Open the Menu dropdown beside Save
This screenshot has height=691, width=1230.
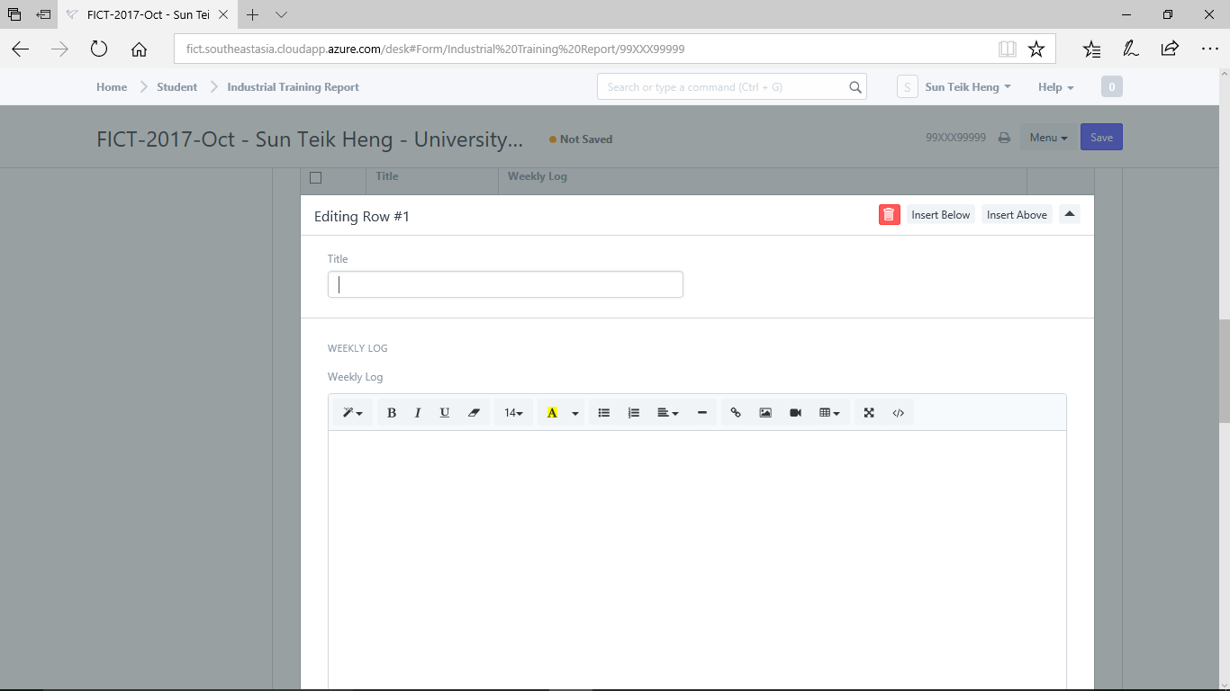tap(1048, 138)
